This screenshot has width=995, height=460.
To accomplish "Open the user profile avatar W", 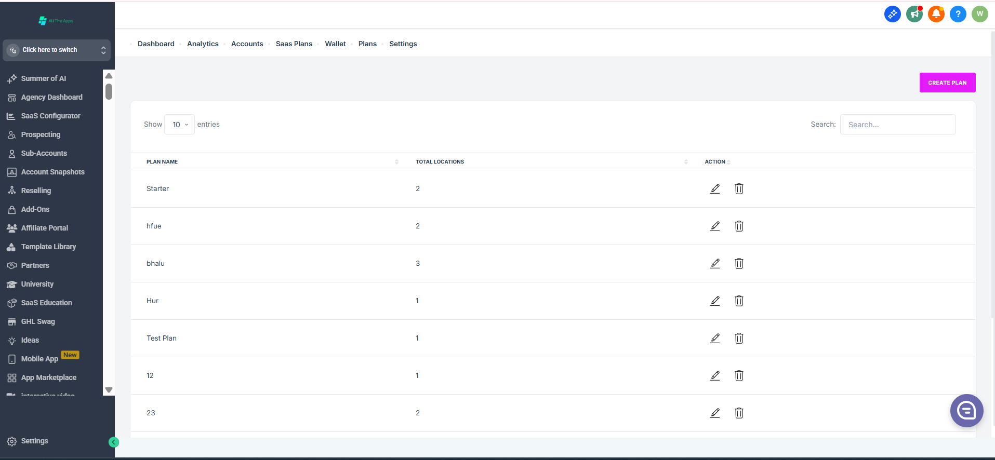I will tap(979, 14).
